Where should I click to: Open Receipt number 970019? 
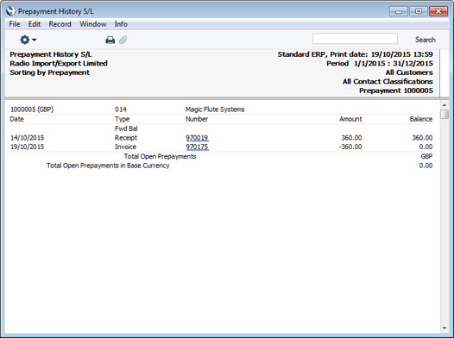(x=197, y=138)
